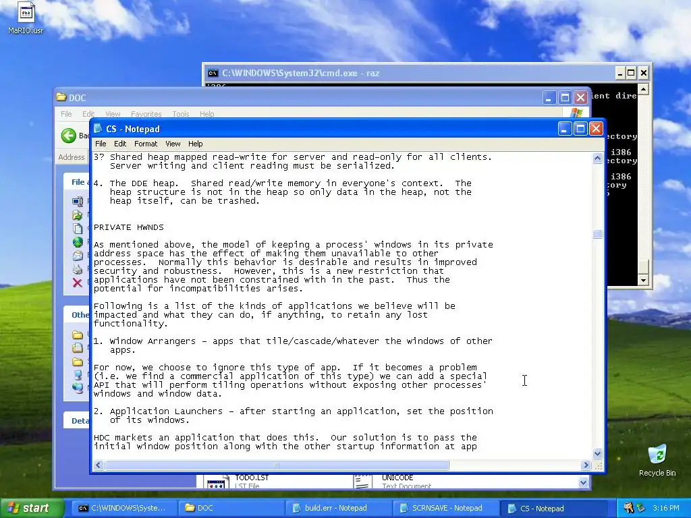This screenshot has width=691, height=518.
Task: Click cmd window scrollbar up arrow
Action: point(643,90)
